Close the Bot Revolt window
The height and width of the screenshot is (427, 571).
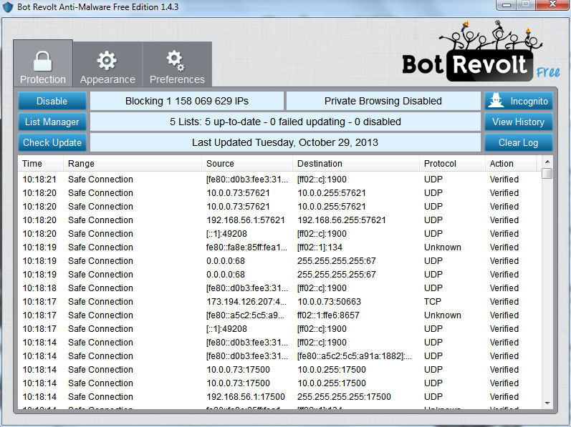point(553,5)
